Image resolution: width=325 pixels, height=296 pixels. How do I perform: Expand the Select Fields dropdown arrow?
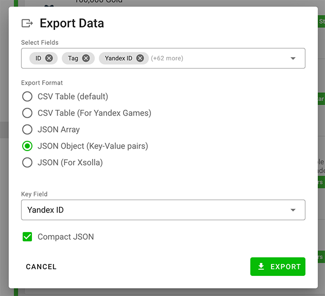click(293, 58)
